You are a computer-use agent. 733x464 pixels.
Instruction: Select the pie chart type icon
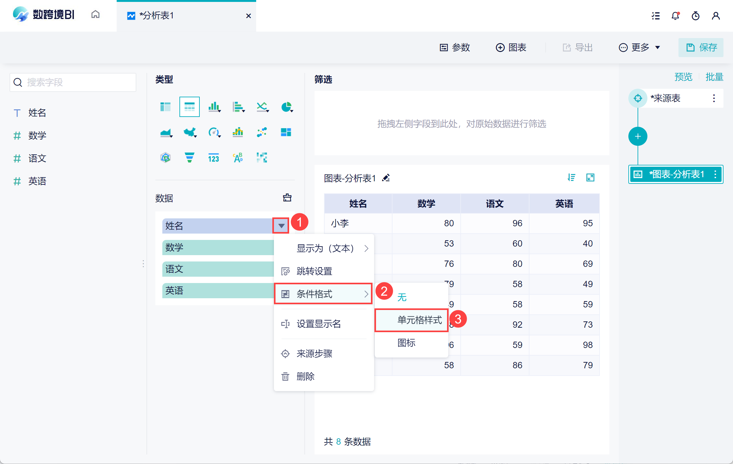[286, 107]
